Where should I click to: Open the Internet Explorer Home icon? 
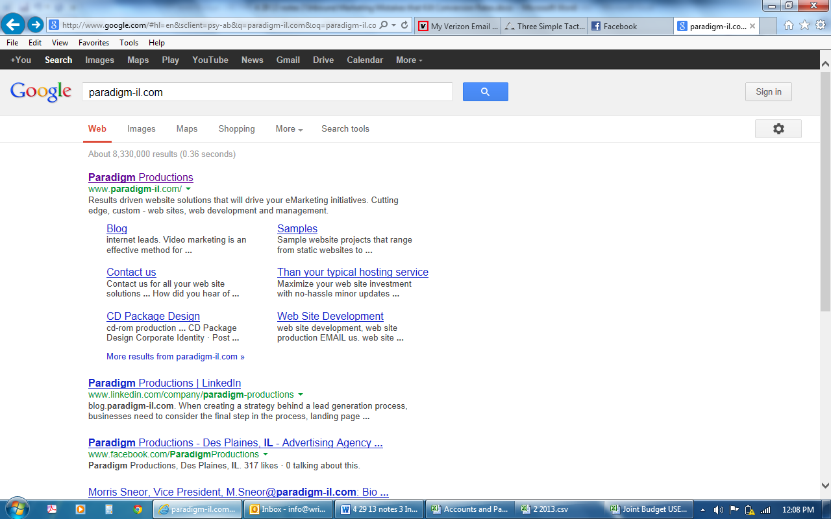tap(788, 25)
